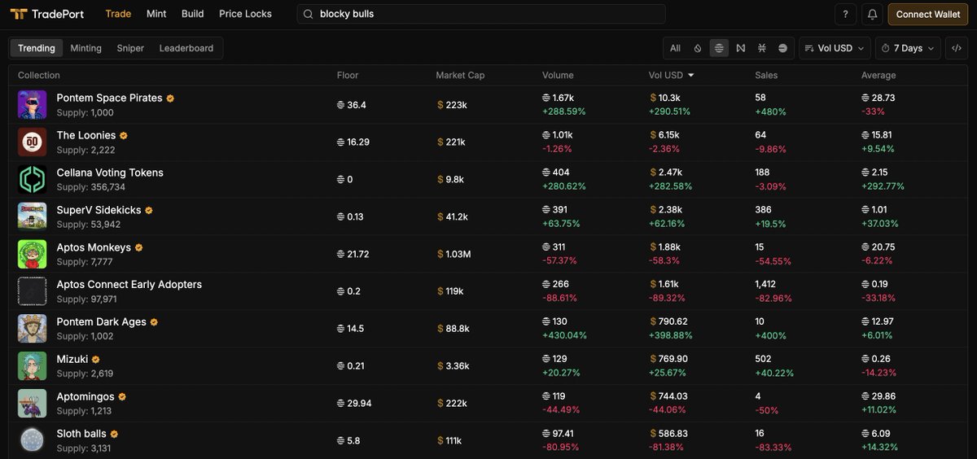Click dollar icon beside market cap 1.03M

point(440,254)
